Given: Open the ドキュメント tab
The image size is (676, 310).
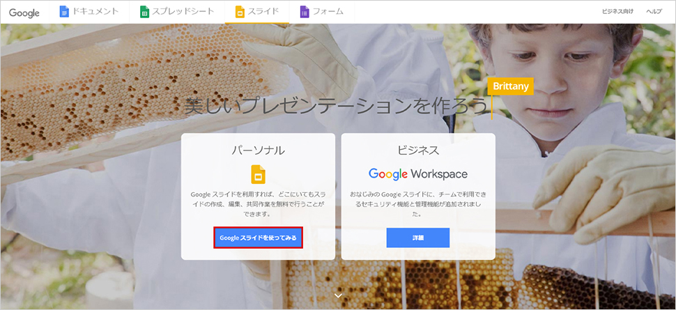Looking at the screenshot, I should click(x=90, y=12).
